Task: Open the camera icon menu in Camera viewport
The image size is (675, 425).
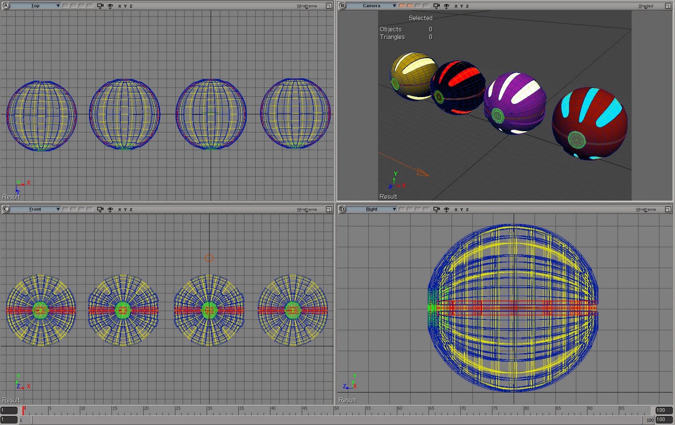Action: click(437, 6)
